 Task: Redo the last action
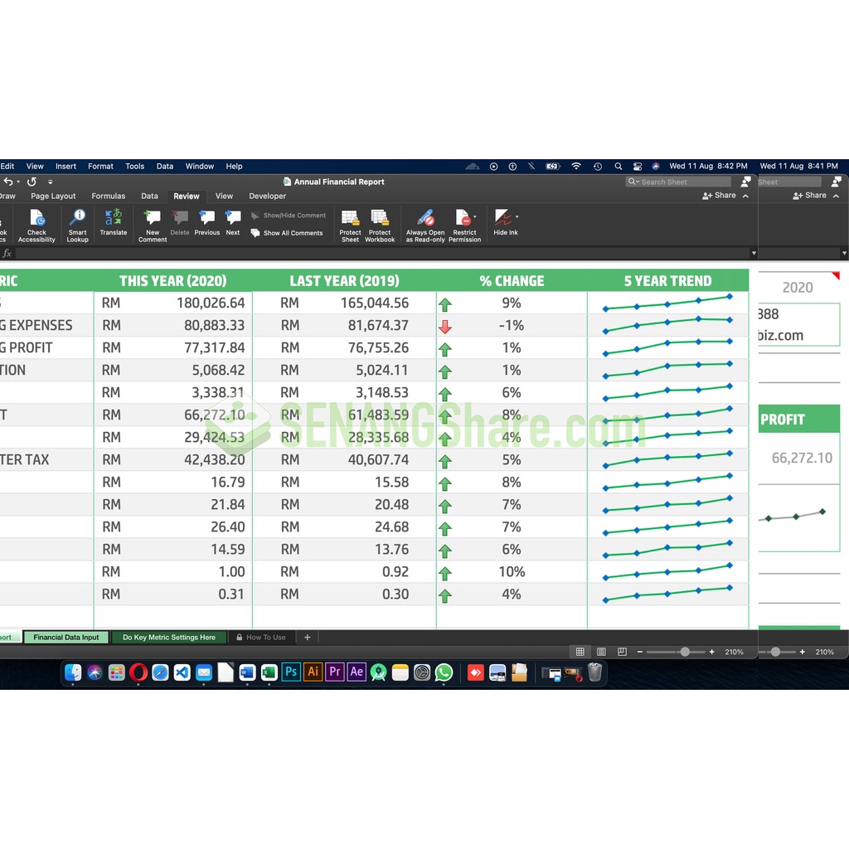[x=32, y=182]
